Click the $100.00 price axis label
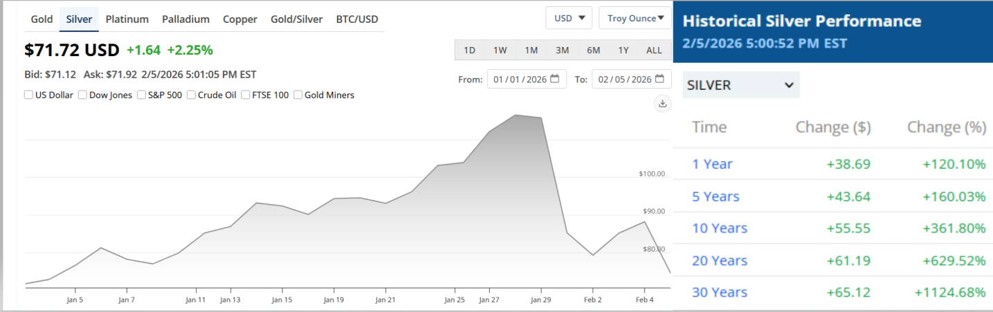 [652, 174]
